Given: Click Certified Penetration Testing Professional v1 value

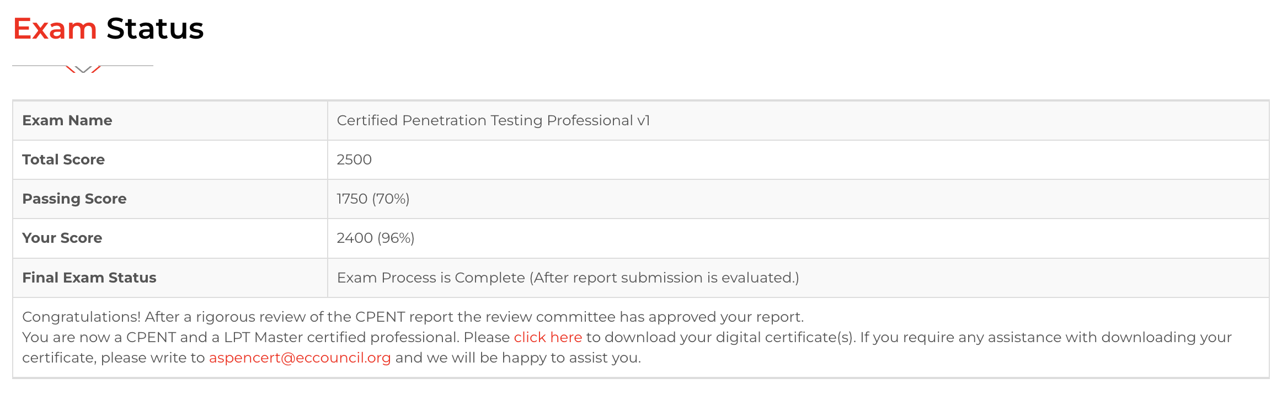Looking at the screenshot, I should tap(493, 120).
